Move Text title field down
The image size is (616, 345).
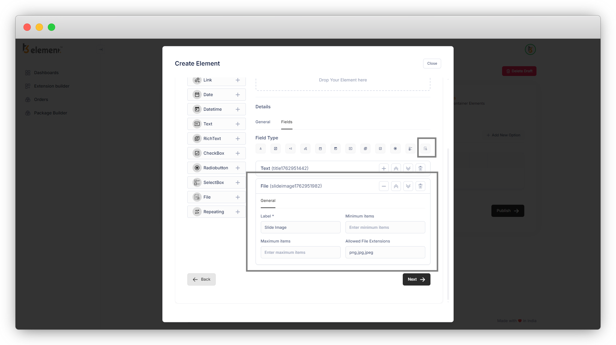coord(408,168)
